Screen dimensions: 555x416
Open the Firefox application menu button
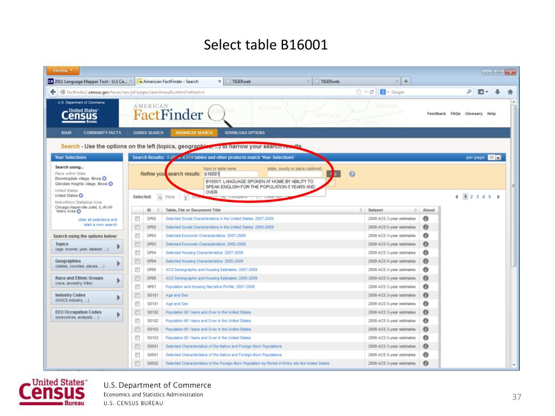coord(63,70)
